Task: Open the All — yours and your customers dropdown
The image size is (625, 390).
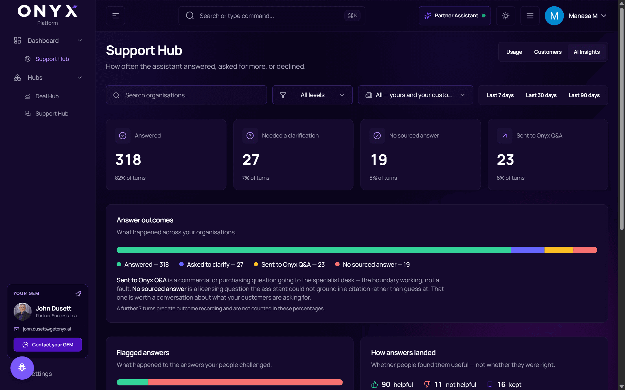Action: 416,95
